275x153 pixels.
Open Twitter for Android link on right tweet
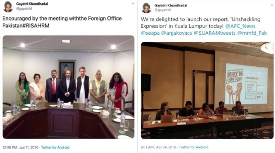pyautogui.click(x=194, y=147)
